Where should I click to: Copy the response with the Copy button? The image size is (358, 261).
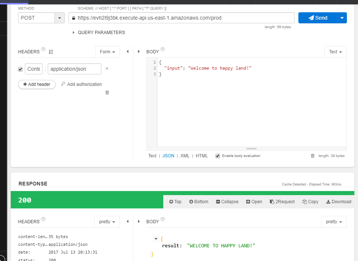(x=310, y=202)
